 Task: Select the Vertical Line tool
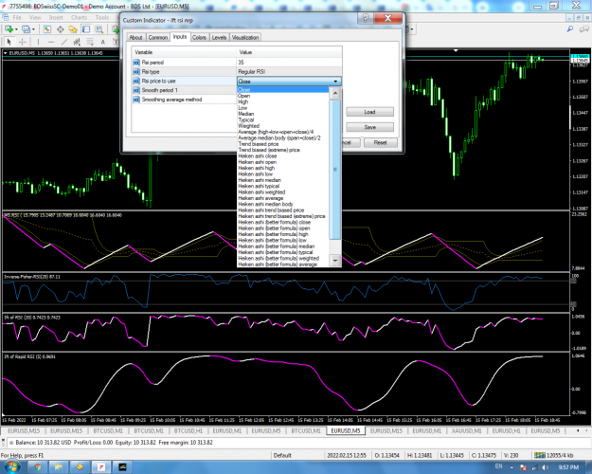tap(38, 42)
